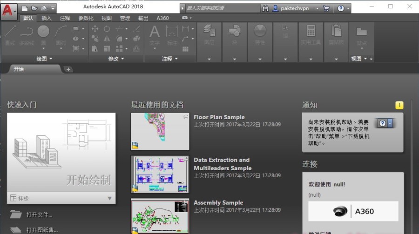
Task: Click 打开文件... to open a file
Action: 39,214
